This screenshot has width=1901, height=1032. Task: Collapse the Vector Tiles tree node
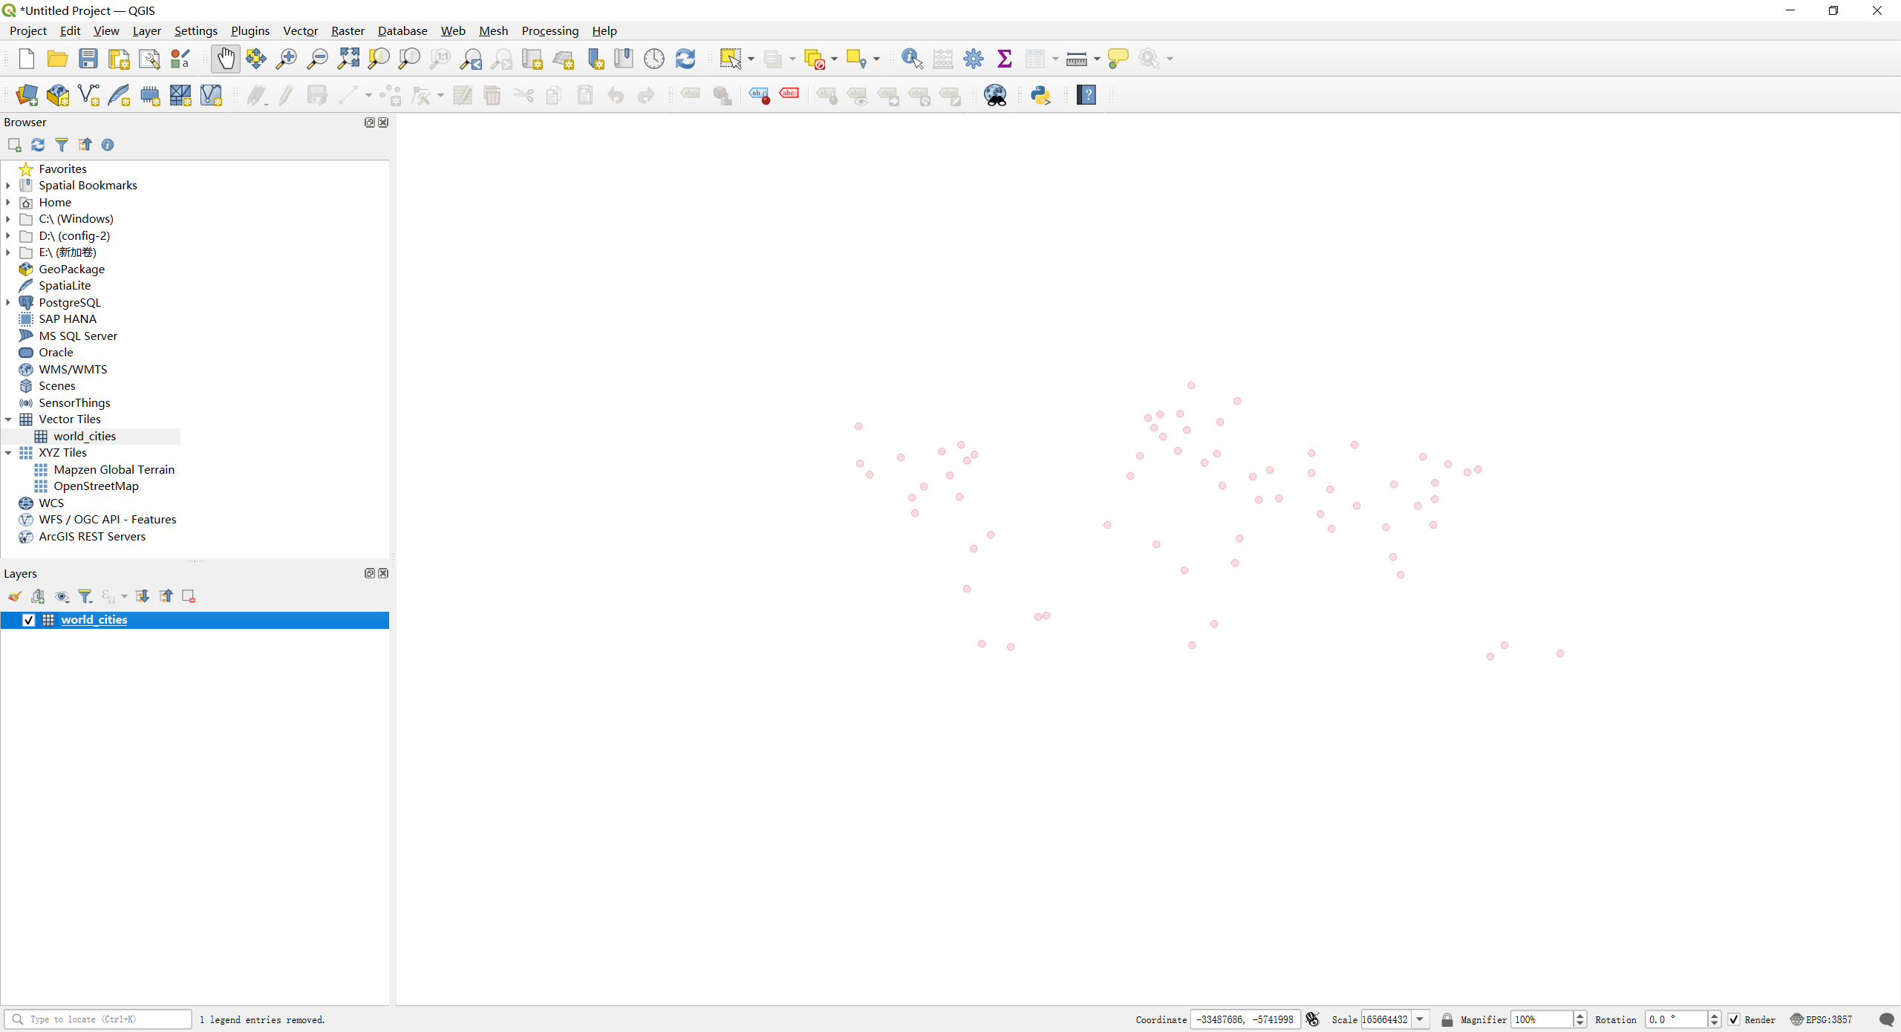(8, 419)
